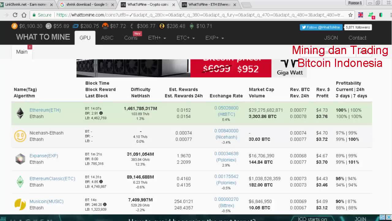Image resolution: width=392 pixels, height=221 pixels.
Task: Go to browser home page
Action: [24, 15]
